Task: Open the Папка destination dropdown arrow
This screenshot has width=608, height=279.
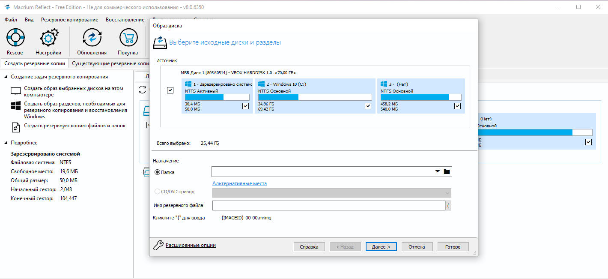Action: [437, 171]
